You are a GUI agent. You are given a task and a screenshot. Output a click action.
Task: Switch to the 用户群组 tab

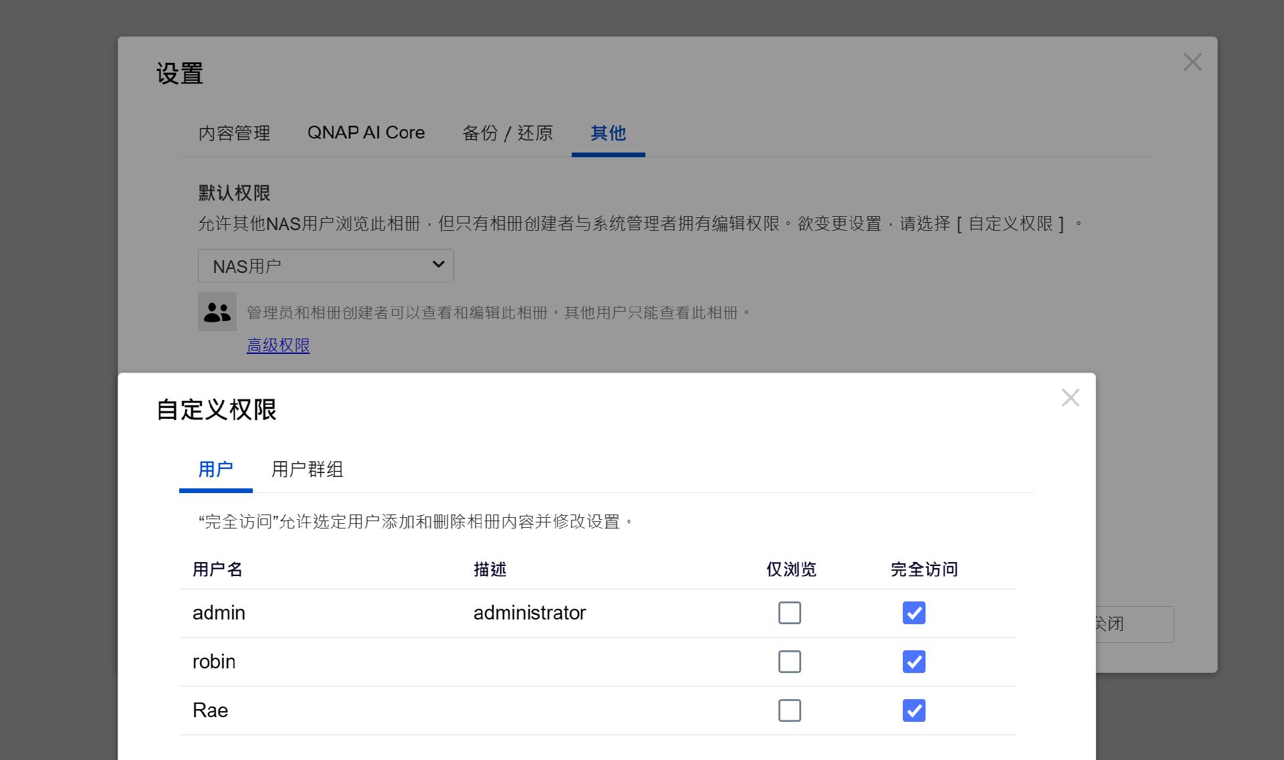coord(307,470)
